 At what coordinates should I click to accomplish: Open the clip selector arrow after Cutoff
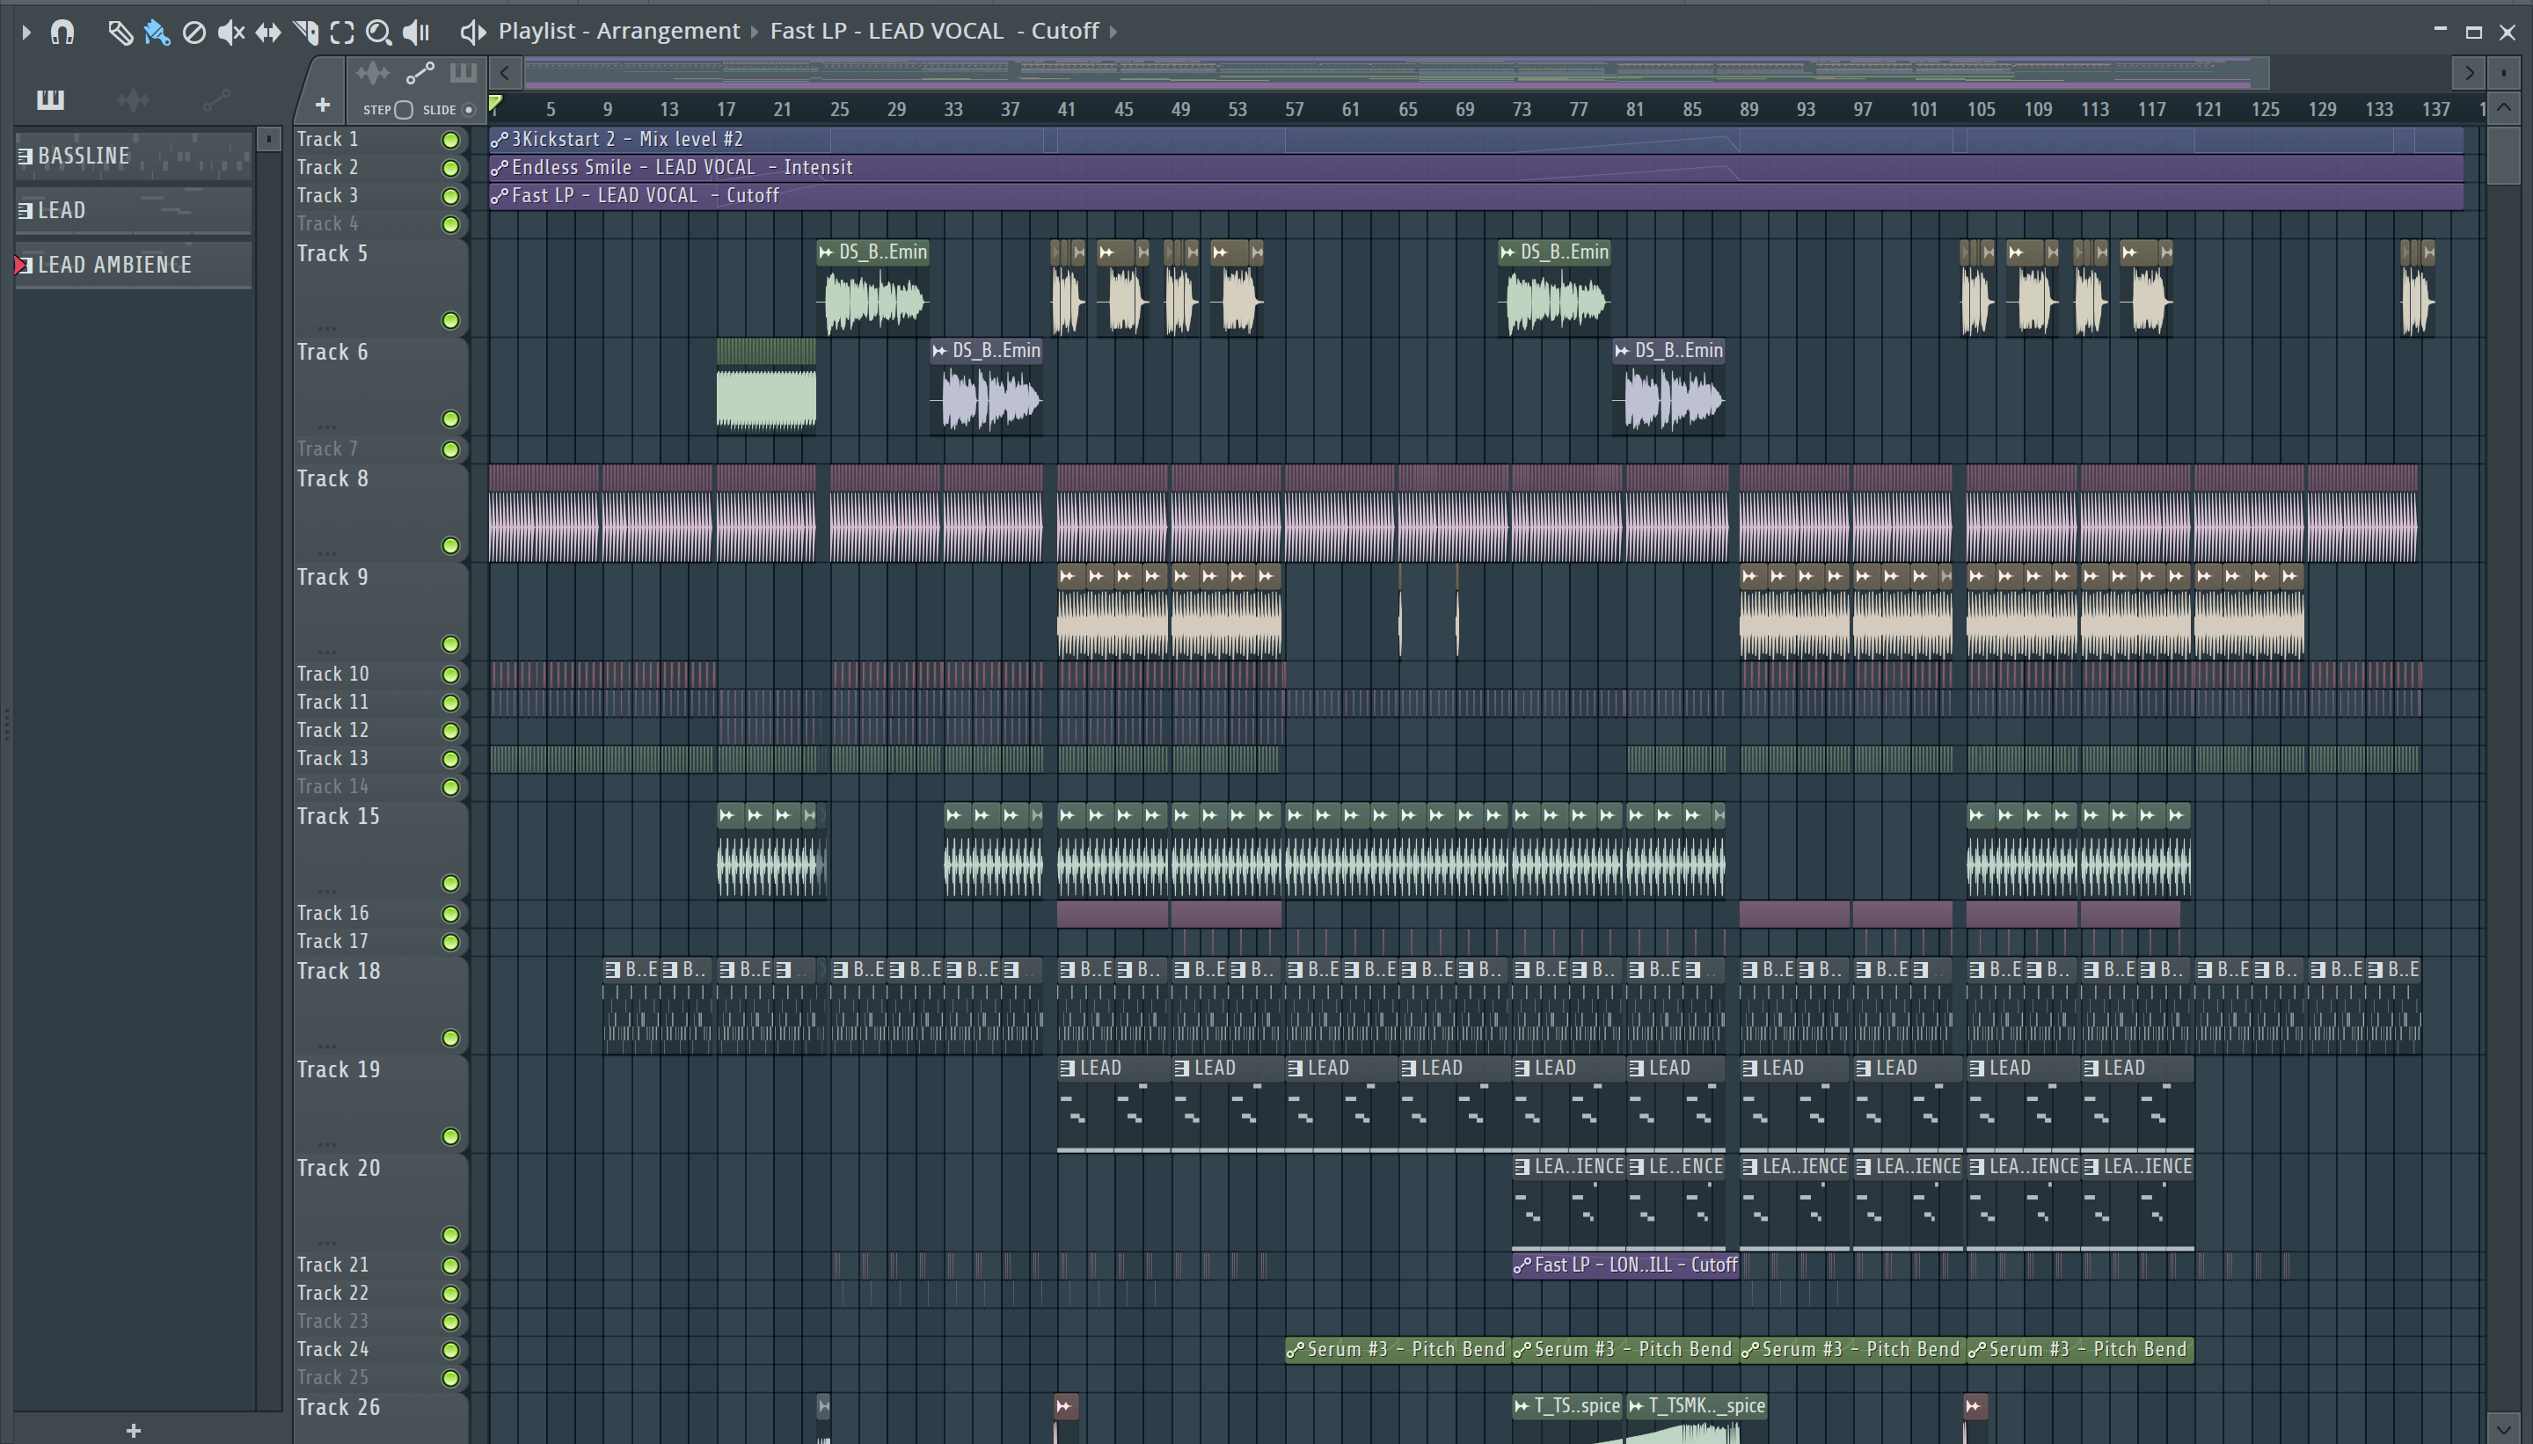(1113, 32)
